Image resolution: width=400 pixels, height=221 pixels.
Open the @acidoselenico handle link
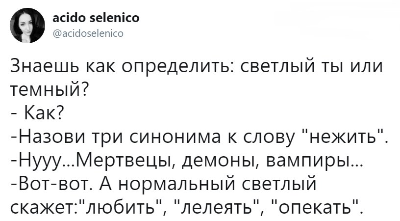coord(88,33)
